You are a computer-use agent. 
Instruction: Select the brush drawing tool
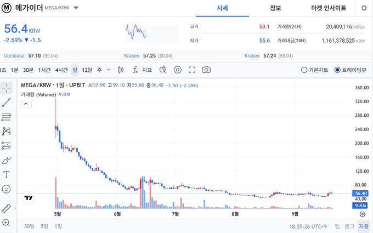(7, 161)
